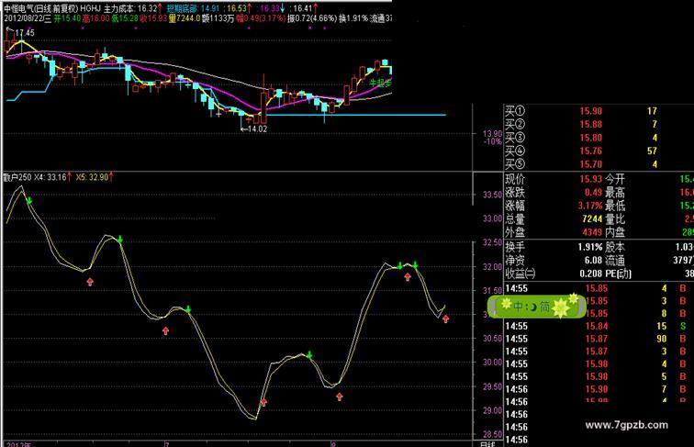
Task: Click the low price 低15.28
Action: (125, 18)
